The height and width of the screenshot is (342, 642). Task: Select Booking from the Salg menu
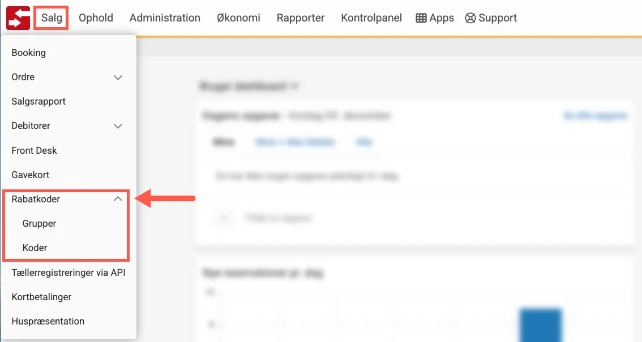click(29, 53)
